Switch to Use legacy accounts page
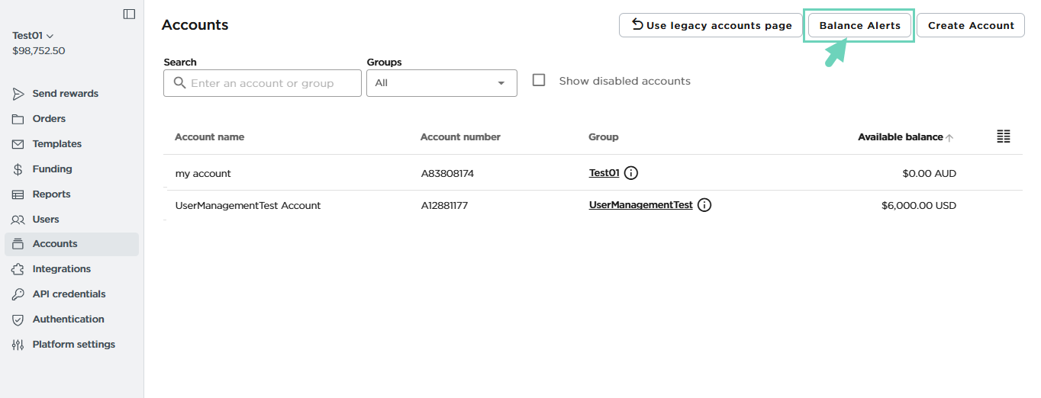The image size is (1041, 398). pos(711,25)
